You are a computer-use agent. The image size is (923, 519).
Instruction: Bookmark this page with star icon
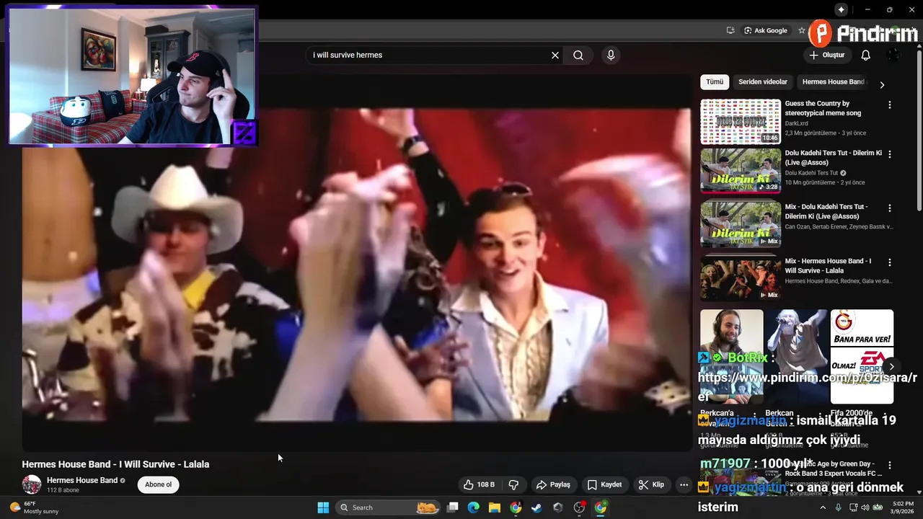[801, 30]
